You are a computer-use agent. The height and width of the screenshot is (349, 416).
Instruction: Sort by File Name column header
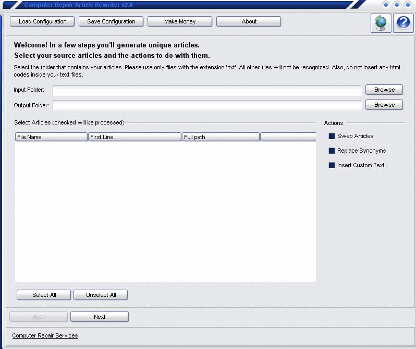pos(51,137)
